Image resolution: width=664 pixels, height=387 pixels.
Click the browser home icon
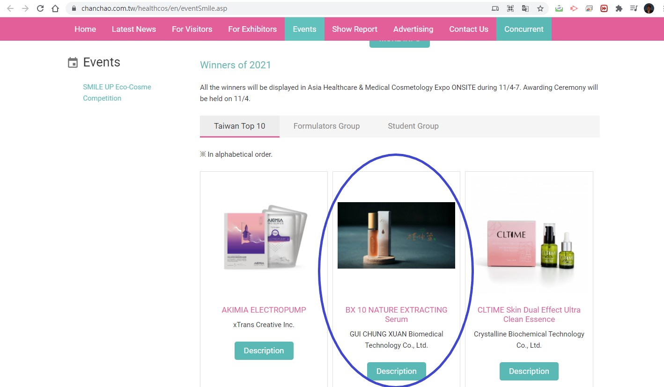[x=55, y=8]
